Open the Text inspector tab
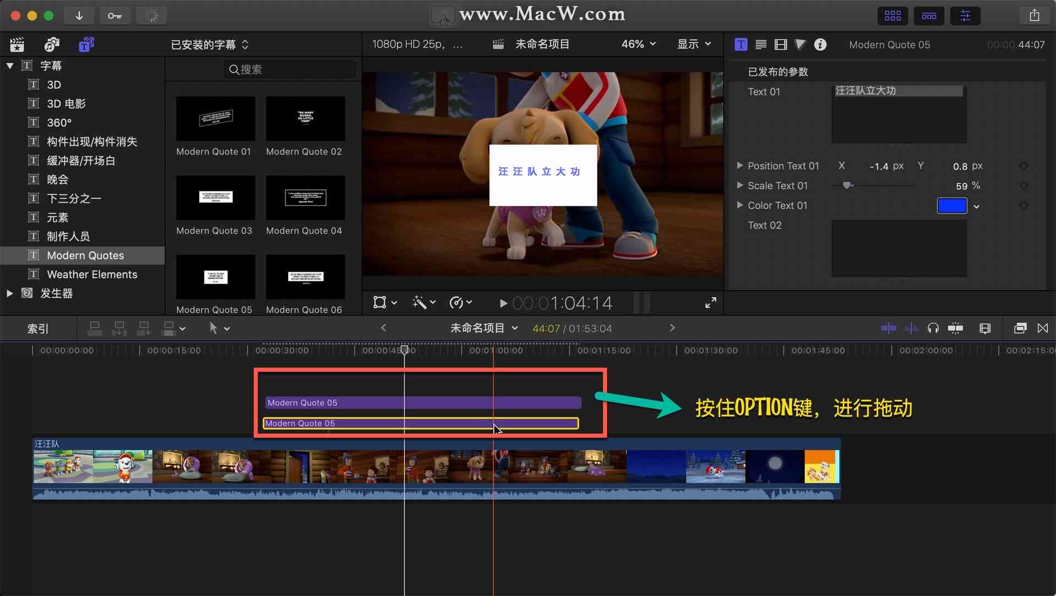 741,45
